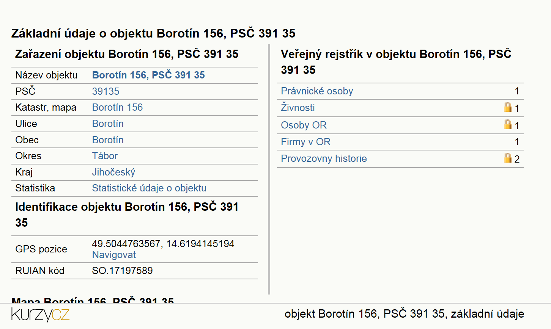Select the Borotín link in the Ulice row
551x329 pixels.
[x=108, y=124]
